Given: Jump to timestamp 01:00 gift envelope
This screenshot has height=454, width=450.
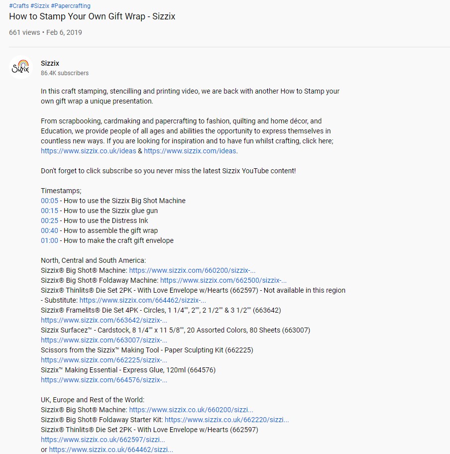Looking at the screenshot, I should click(x=49, y=240).
